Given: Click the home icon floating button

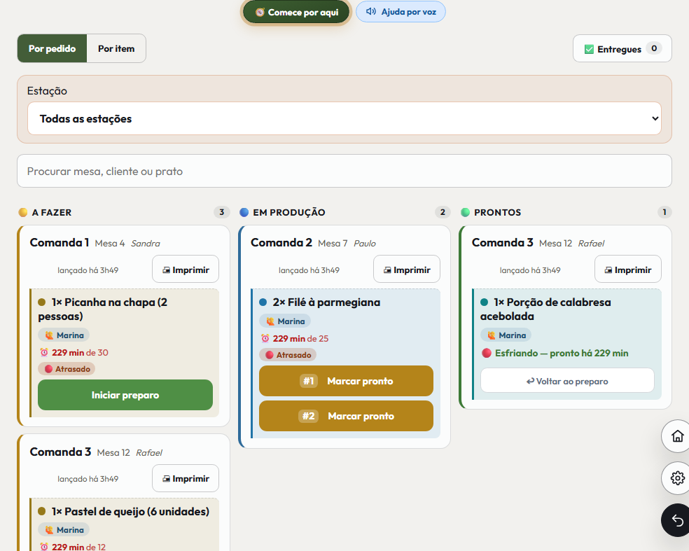Looking at the screenshot, I should (676, 436).
